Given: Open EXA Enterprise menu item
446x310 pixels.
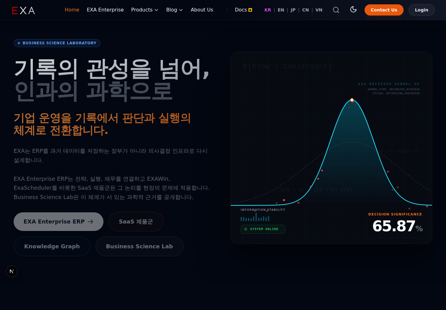Looking at the screenshot, I should [x=105, y=10].
